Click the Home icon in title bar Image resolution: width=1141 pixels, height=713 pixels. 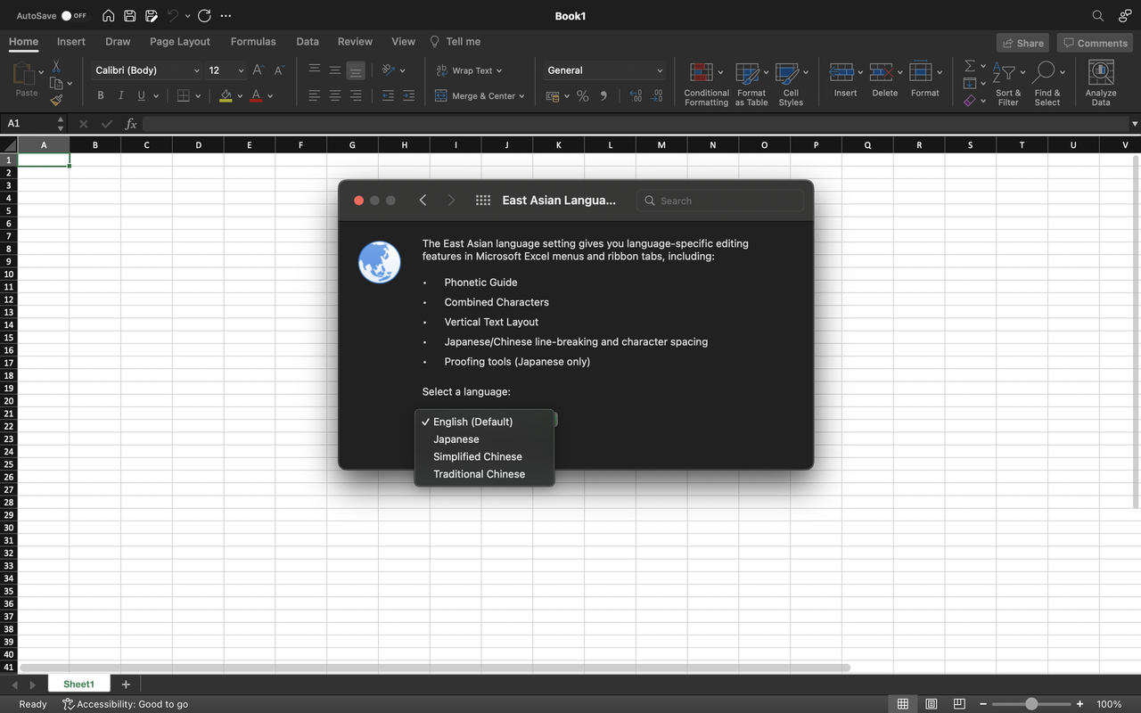(x=108, y=16)
